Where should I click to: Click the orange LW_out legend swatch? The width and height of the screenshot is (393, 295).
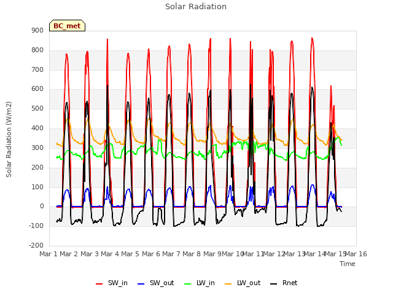click(x=228, y=284)
